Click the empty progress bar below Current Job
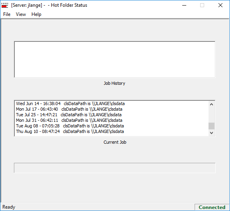This screenshot has width=230, height=211. (x=115, y=168)
